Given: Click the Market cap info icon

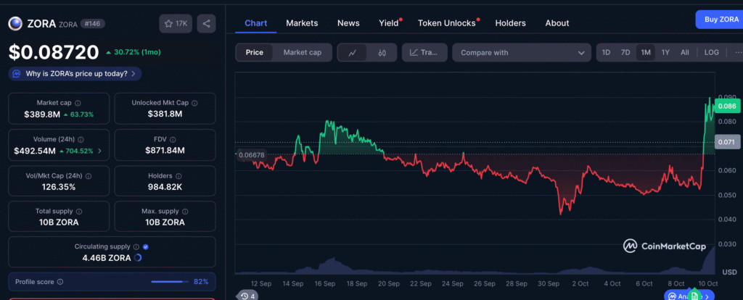Looking at the screenshot, I should (x=78, y=103).
